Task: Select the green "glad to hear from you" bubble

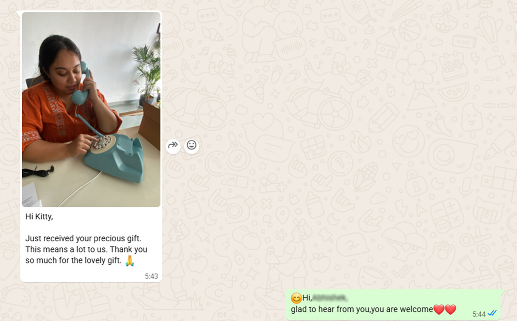Action: click(x=395, y=304)
